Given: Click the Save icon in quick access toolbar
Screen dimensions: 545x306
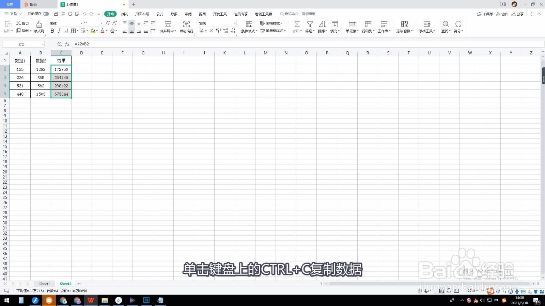Looking at the screenshot, I should point(56,14).
